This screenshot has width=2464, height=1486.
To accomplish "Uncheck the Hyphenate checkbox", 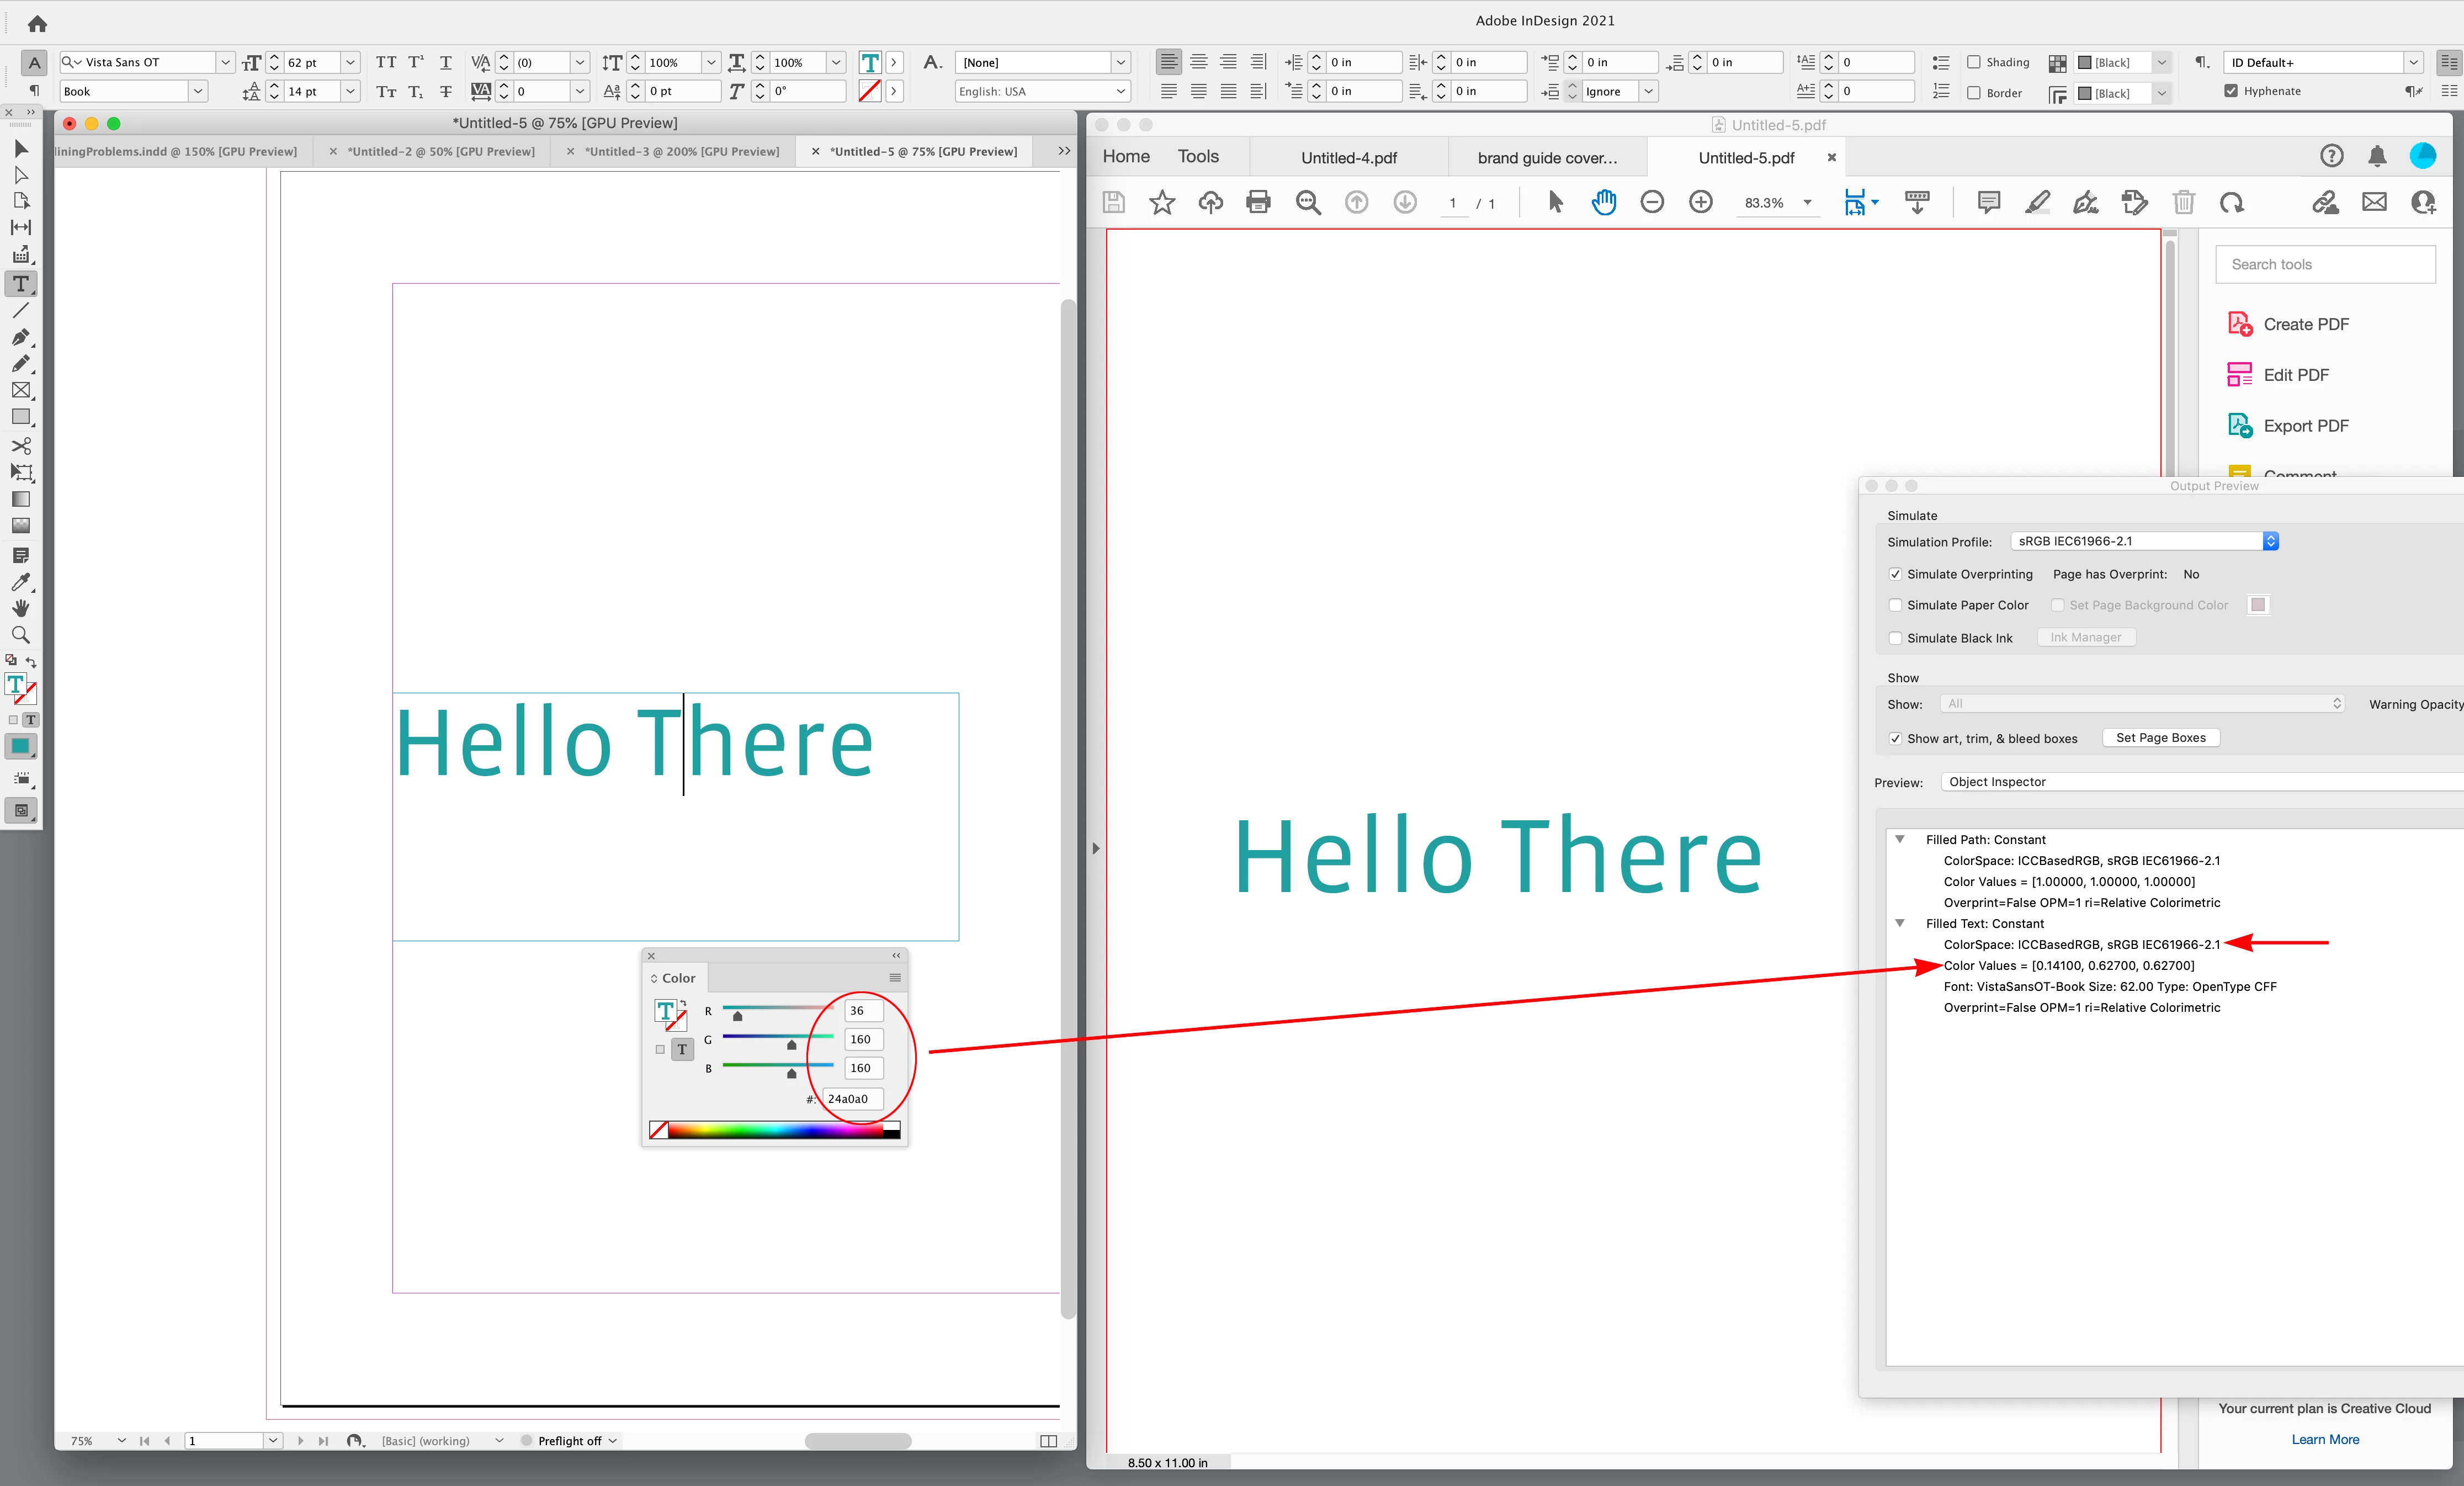I will [x=2231, y=91].
